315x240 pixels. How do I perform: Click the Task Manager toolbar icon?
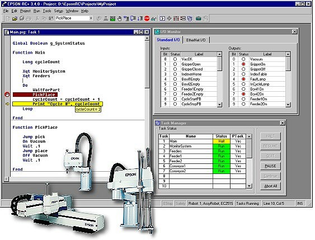190,18
